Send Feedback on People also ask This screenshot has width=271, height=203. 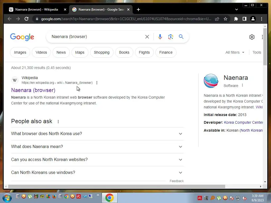click(177, 181)
